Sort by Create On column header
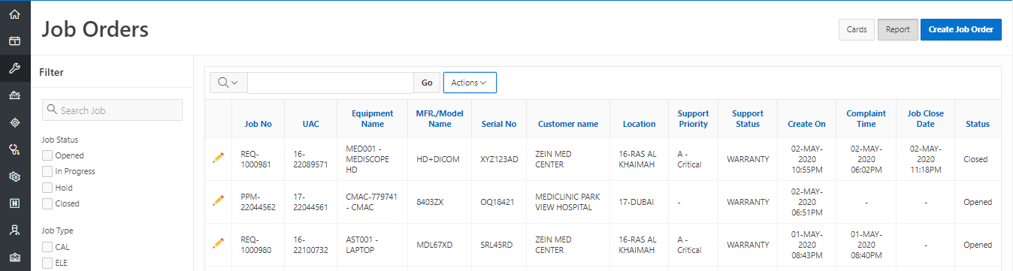Viewport: 1013px width, 271px height. 806,124
